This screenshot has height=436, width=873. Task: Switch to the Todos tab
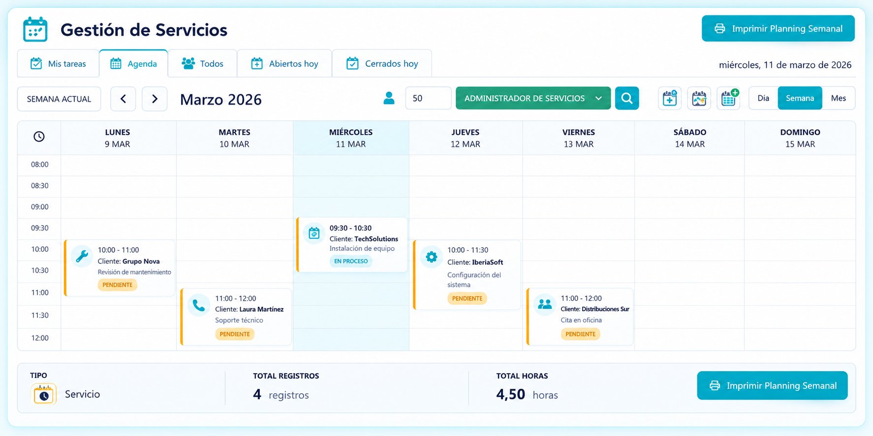(x=202, y=63)
